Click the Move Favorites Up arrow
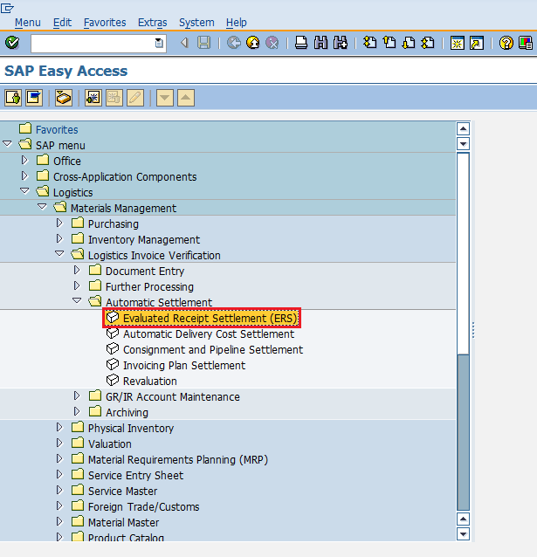 pyautogui.click(x=186, y=98)
